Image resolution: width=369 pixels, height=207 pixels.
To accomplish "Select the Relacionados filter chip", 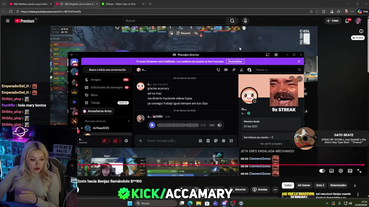I will click(338, 185).
